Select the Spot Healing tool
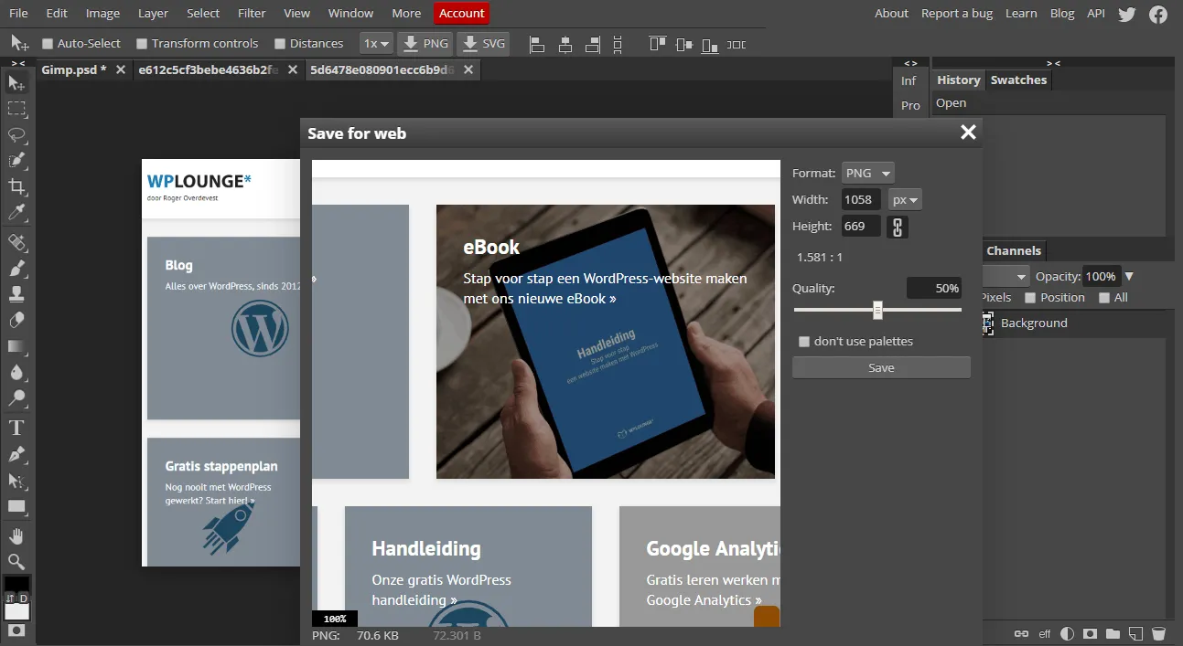This screenshot has width=1183, height=646. tap(16, 242)
